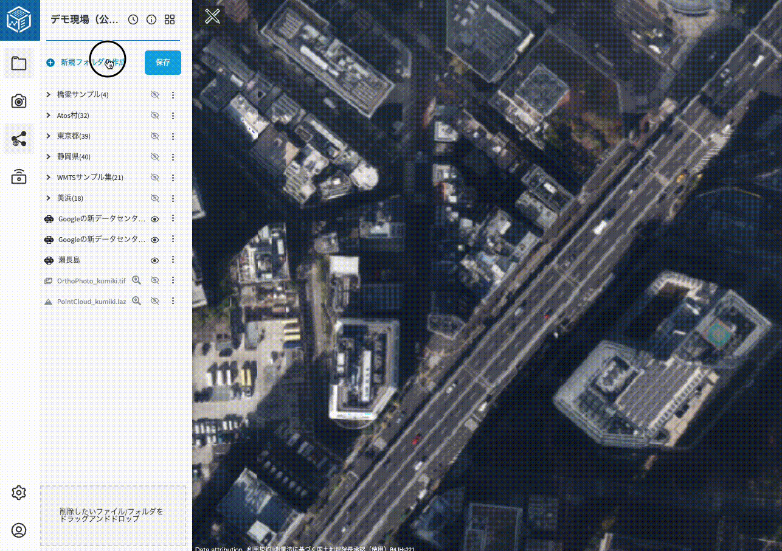Zoom to OrthoPhoto_kumiki.tif with magnifier icon

pos(137,280)
